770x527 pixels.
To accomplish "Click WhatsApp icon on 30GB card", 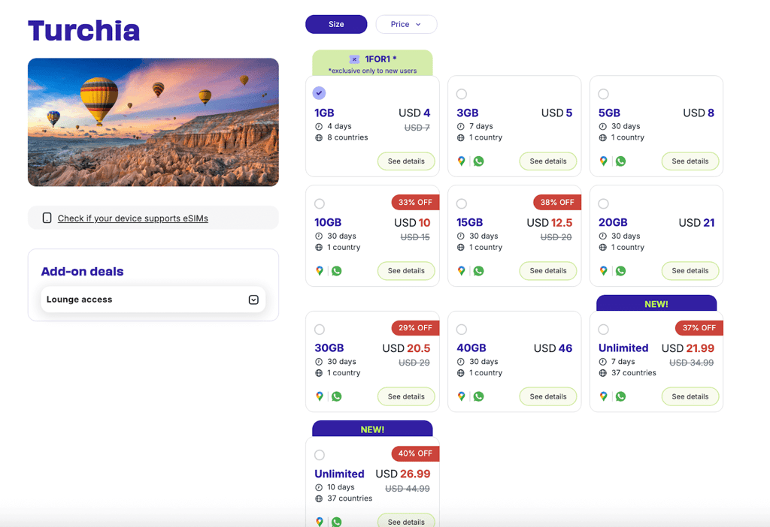I will [336, 396].
